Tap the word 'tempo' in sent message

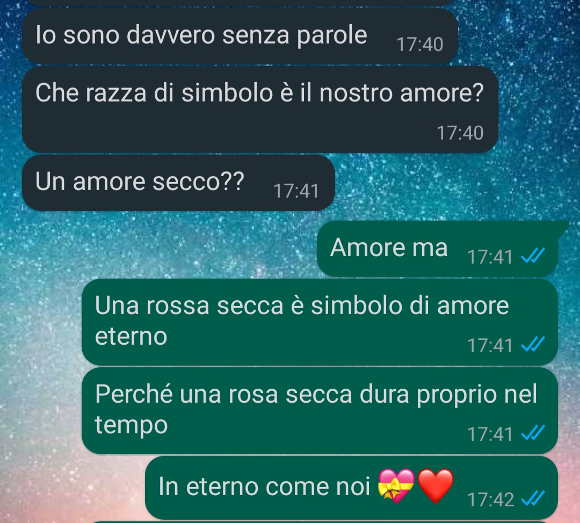tap(132, 426)
